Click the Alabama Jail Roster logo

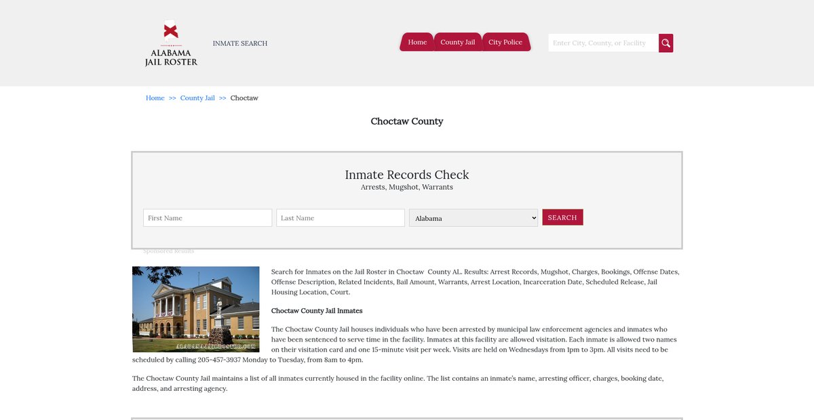click(x=171, y=43)
